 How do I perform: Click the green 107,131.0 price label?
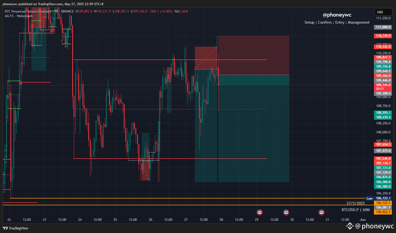pyautogui.click(x=383, y=168)
